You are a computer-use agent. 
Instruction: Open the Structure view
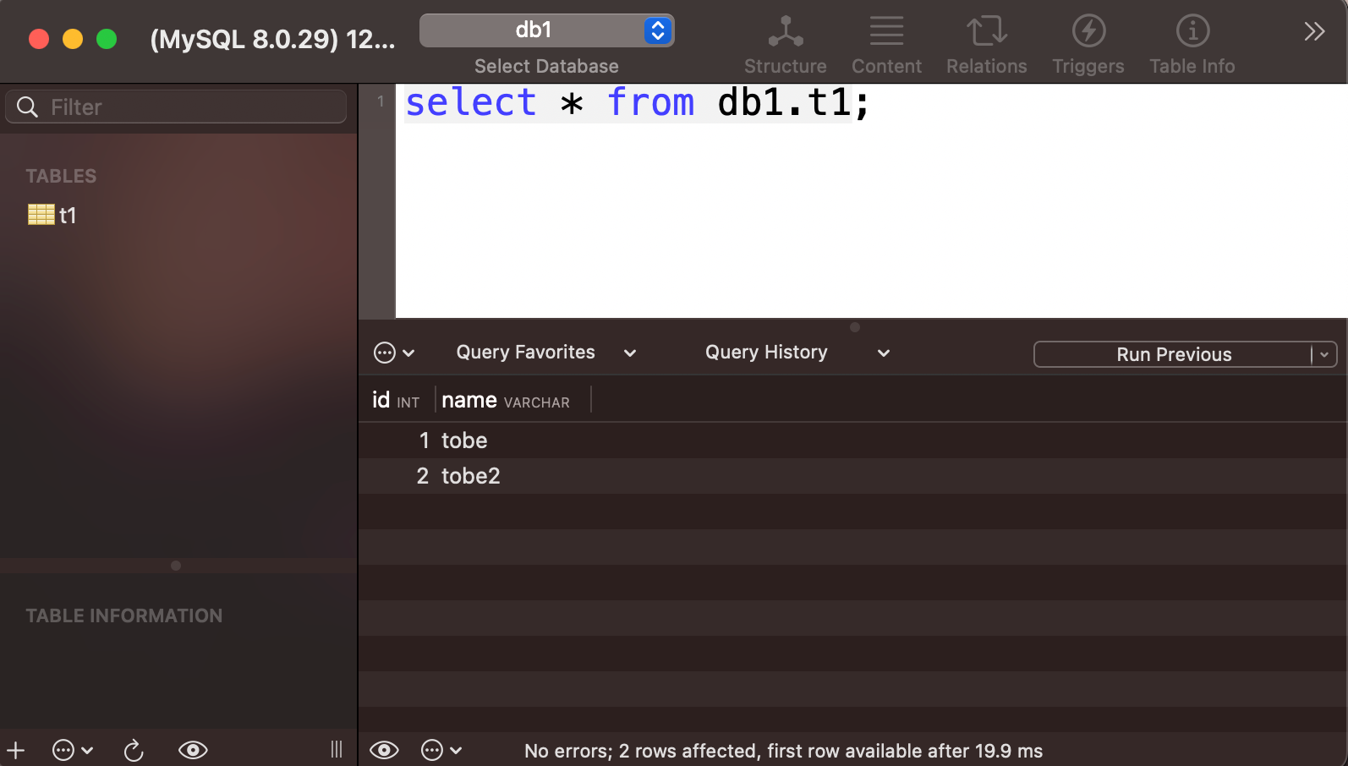785,46
